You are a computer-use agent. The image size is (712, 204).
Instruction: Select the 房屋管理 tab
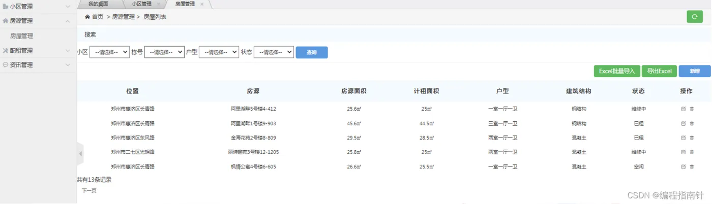click(185, 4)
